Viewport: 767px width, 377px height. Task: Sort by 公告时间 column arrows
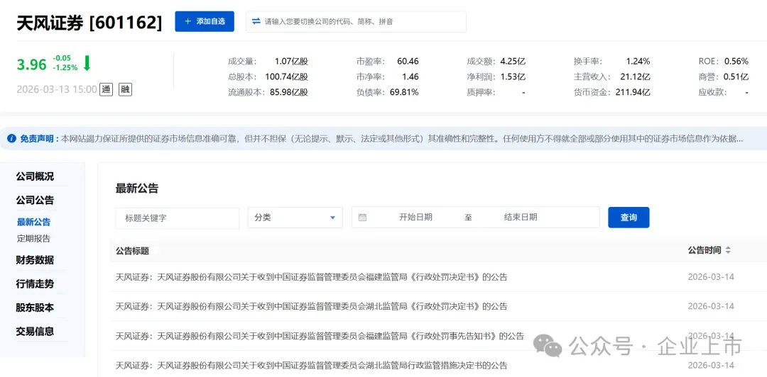tap(728, 251)
